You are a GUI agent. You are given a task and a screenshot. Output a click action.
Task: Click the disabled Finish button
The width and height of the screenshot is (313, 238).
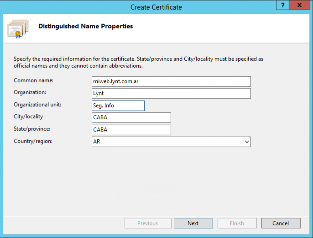pyautogui.click(x=237, y=223)
